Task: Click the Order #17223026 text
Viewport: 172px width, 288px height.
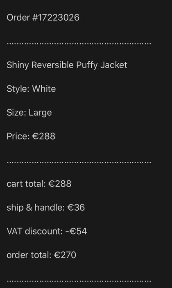Action: (43, 18)
